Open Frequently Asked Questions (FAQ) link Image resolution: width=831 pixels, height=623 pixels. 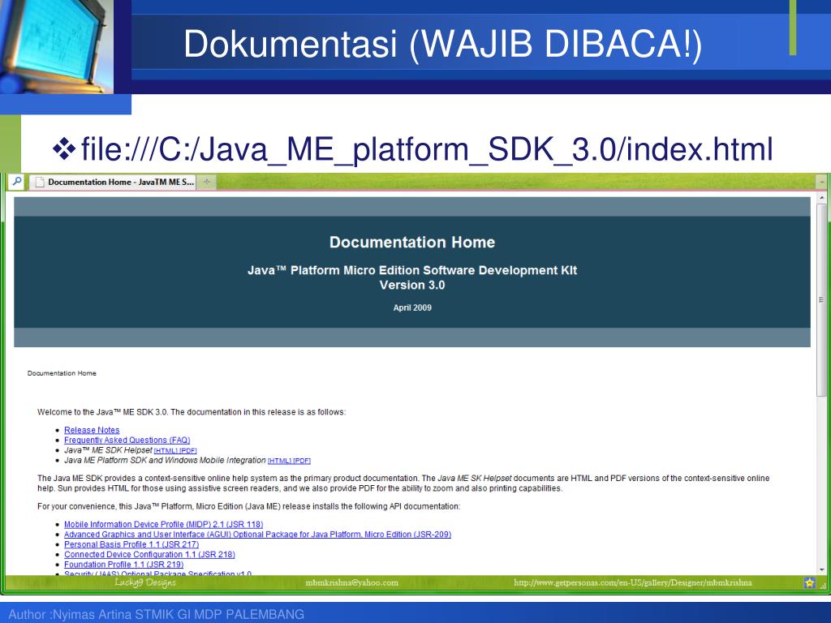[x=127, y=440]
